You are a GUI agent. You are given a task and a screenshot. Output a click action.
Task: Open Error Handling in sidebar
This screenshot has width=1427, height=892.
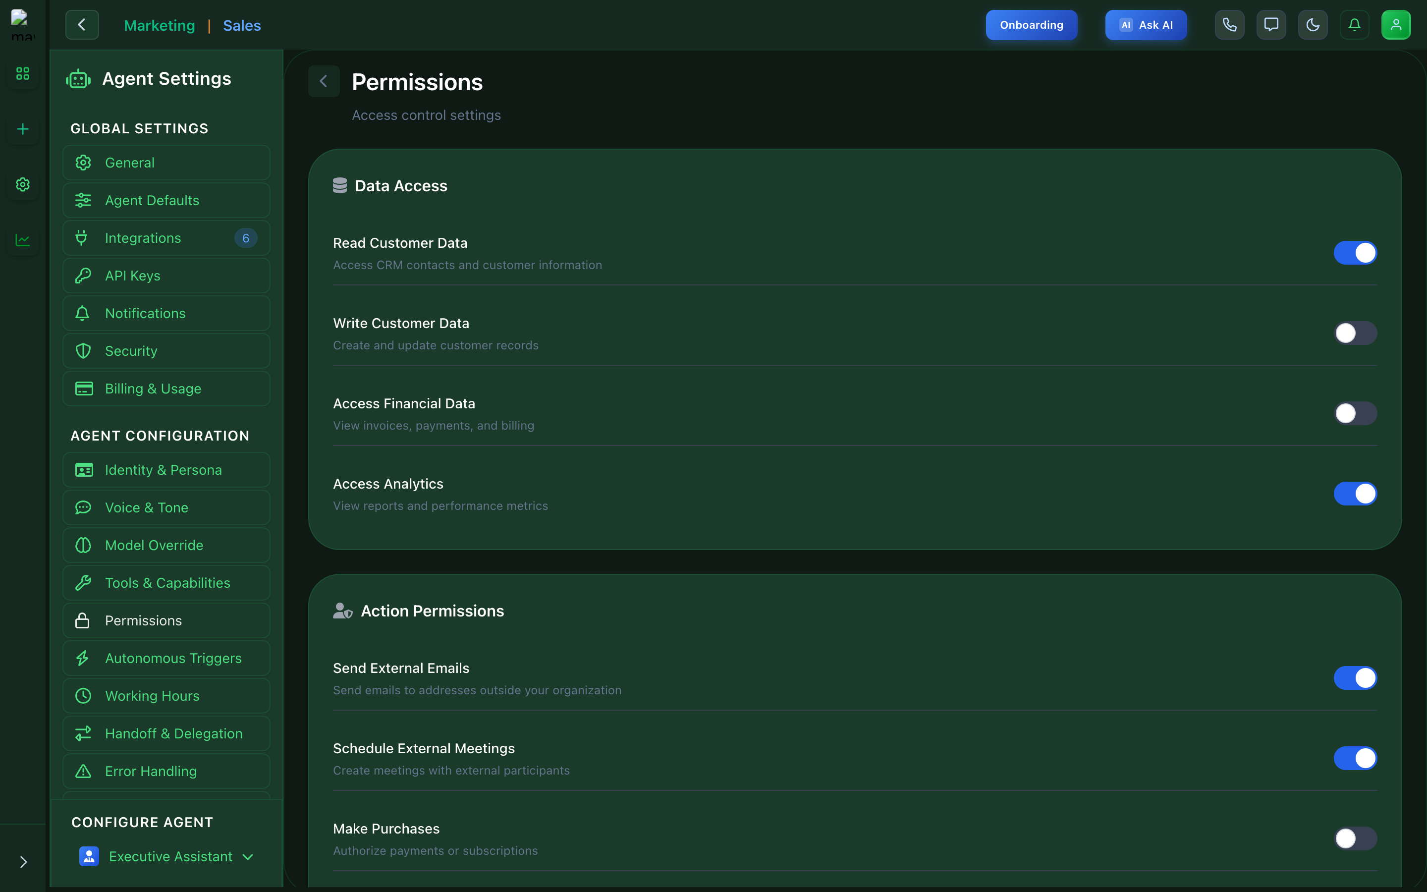point(166,771)
